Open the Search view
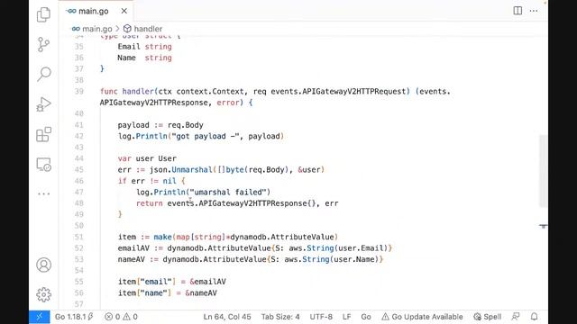Screen dimensions: 577x324 [x=43, y=74]
